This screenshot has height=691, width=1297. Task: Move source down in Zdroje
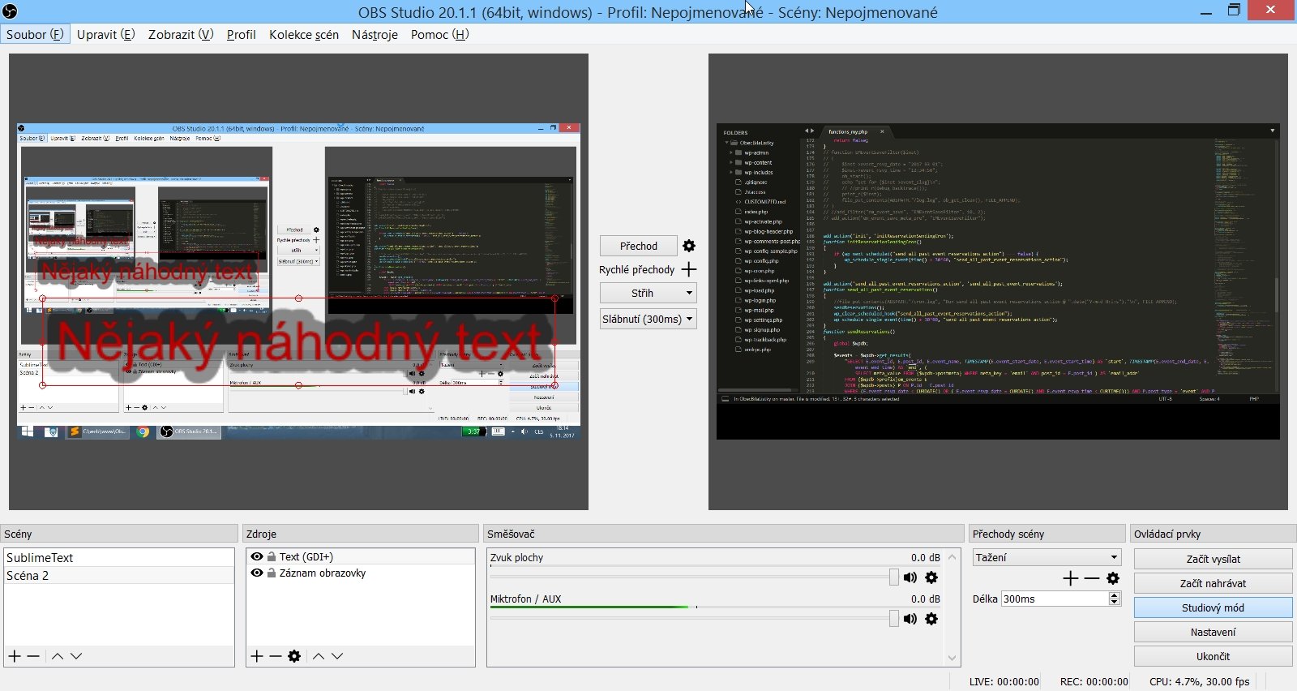pos(337,656)
